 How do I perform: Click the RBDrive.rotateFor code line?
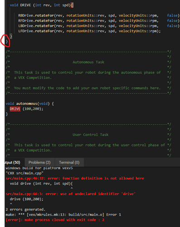pos(99,15)
